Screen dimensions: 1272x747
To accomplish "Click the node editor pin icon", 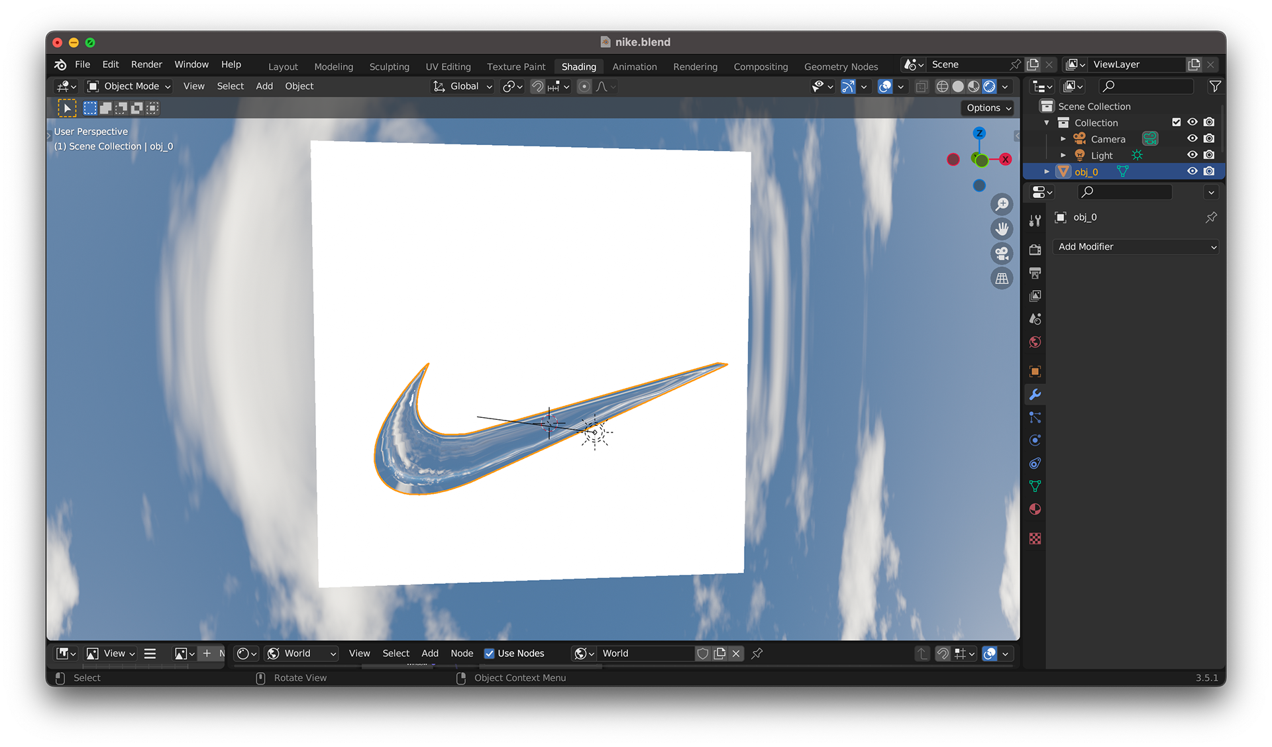I will [x=757, y=654].
